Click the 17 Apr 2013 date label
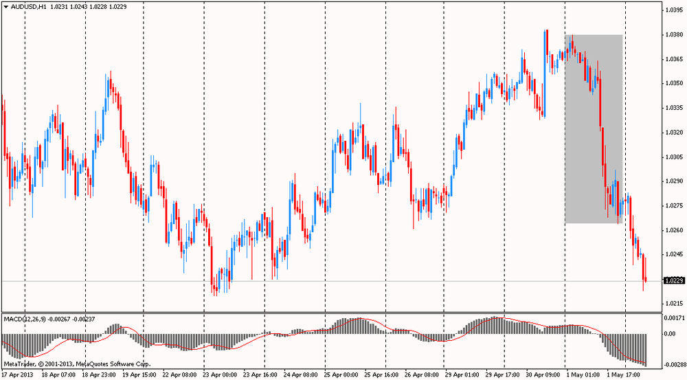 [x=17, y=375]
